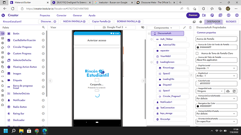Click the Copiar Pantalla button
241x135 pixels.
(x=101, y=22)
